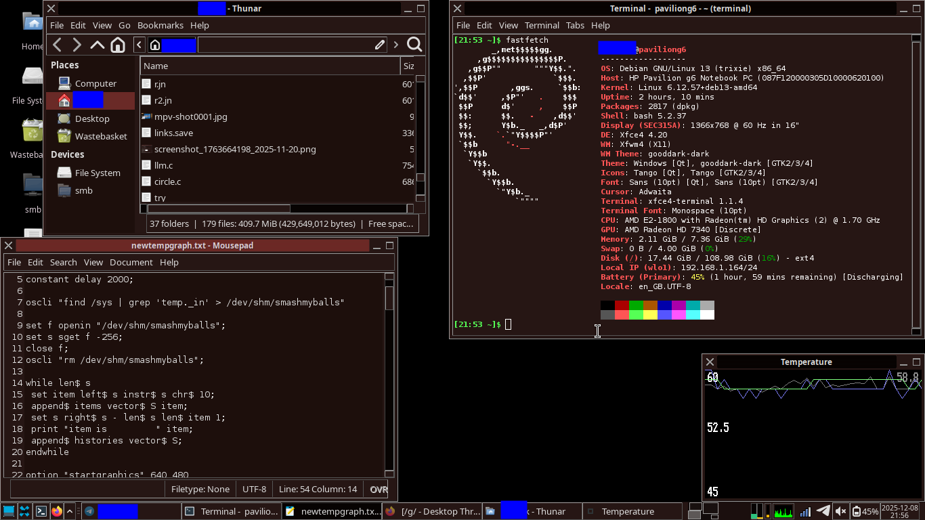This screenshot has width=925, height=520.
Task: Select the smb device in Thunar's sidebar
Action: (x=90, y=190)
